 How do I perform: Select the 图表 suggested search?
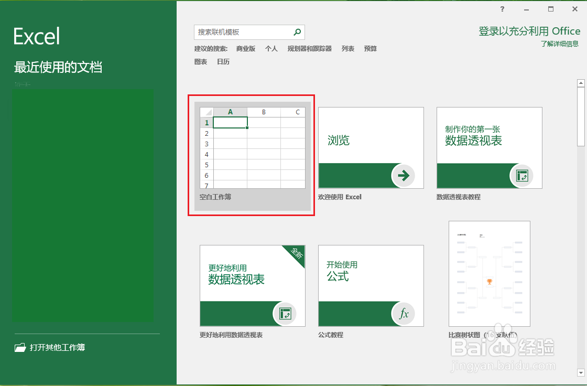(201, 62)
